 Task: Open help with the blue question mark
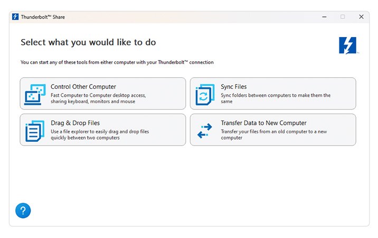click(x=23, y=210)
